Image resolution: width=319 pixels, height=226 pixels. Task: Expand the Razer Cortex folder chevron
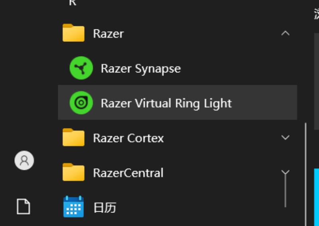(x=285, y=137)
